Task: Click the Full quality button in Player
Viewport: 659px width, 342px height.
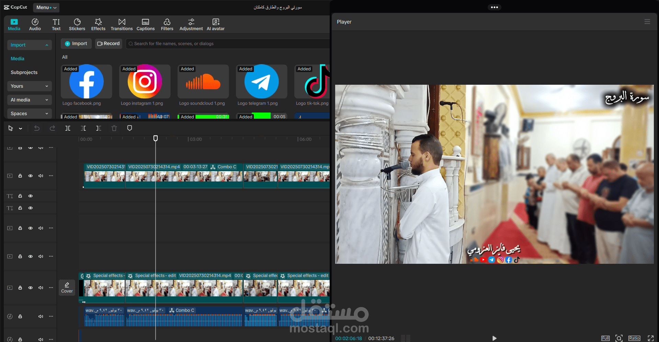Action: [605, 338]
